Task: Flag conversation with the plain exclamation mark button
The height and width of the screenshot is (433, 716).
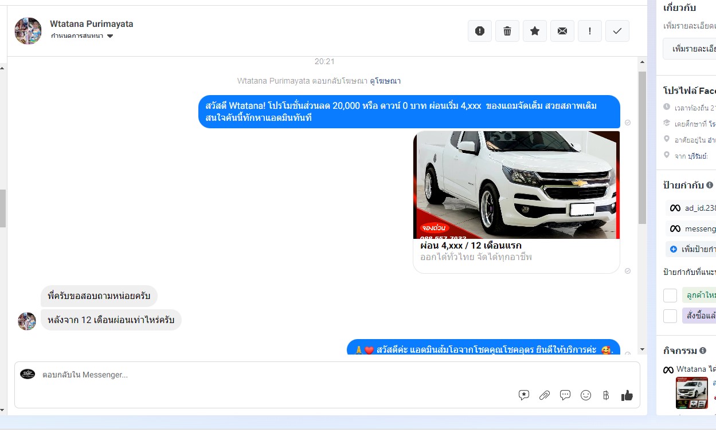Action: 590,31
